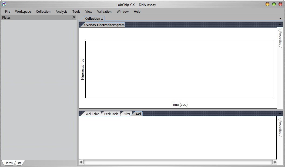Open the View menu
This screenshot has height=167, width=285.
pos(89,11)
